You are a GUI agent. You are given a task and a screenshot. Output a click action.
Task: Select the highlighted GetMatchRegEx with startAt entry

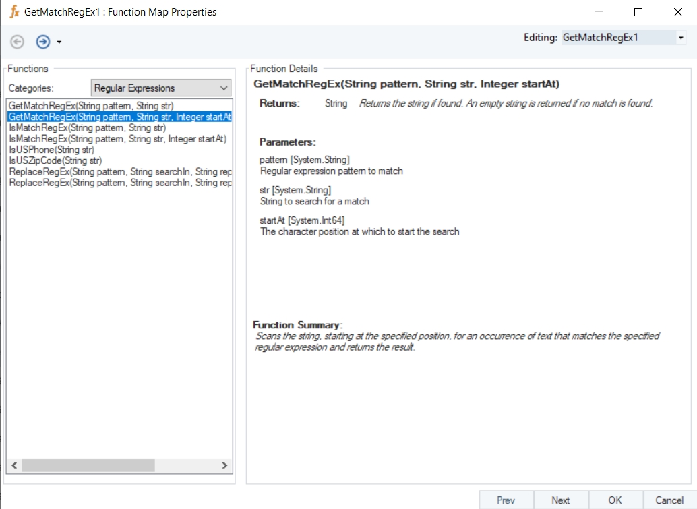119,117
